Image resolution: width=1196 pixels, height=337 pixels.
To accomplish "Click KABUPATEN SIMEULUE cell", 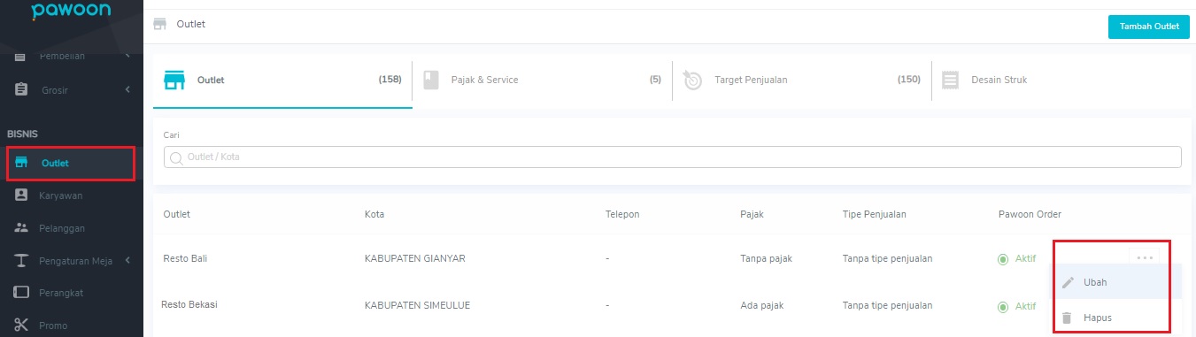I will coord(417,305).
